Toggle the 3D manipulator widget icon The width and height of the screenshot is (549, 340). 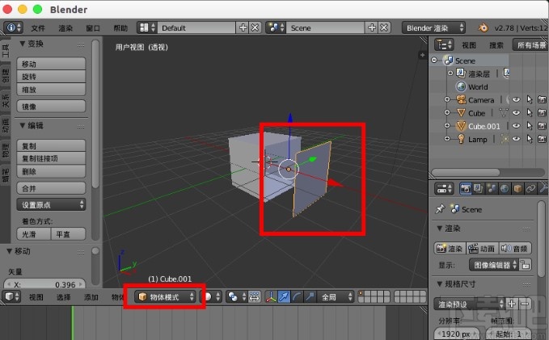click(271, 296)
